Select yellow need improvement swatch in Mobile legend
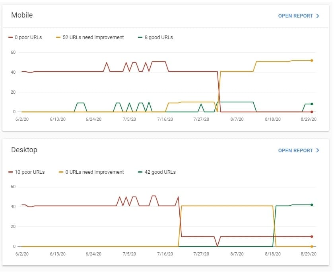Screen dimensions: 336x275 pos(58,37)
